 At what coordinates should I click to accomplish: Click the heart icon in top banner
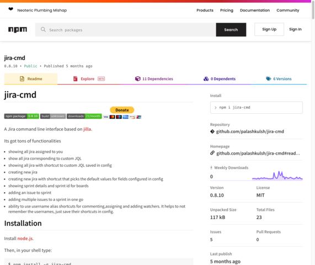(x=11, y=9)
